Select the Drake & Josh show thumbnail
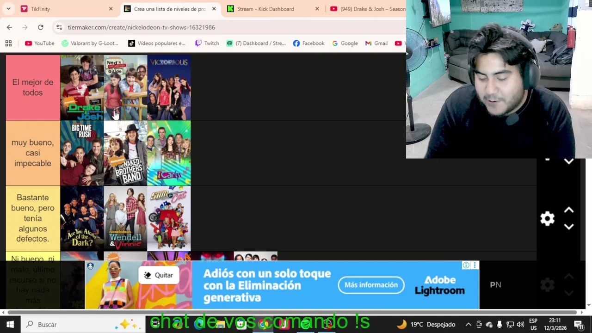The width and height of the screenshot is (592, 333). pyautogui.click(x=82, y=88)
